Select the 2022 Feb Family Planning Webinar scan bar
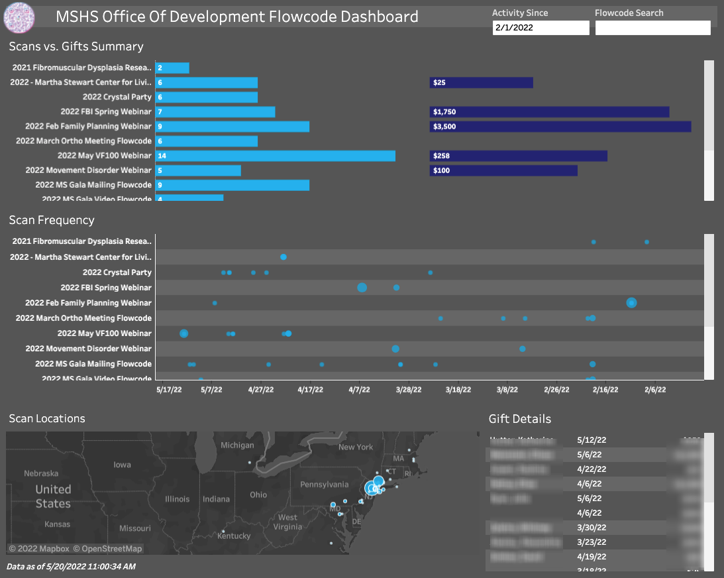The height and width of the screenshot is (578, 724). pyautogui.click(x=233, y=127)
